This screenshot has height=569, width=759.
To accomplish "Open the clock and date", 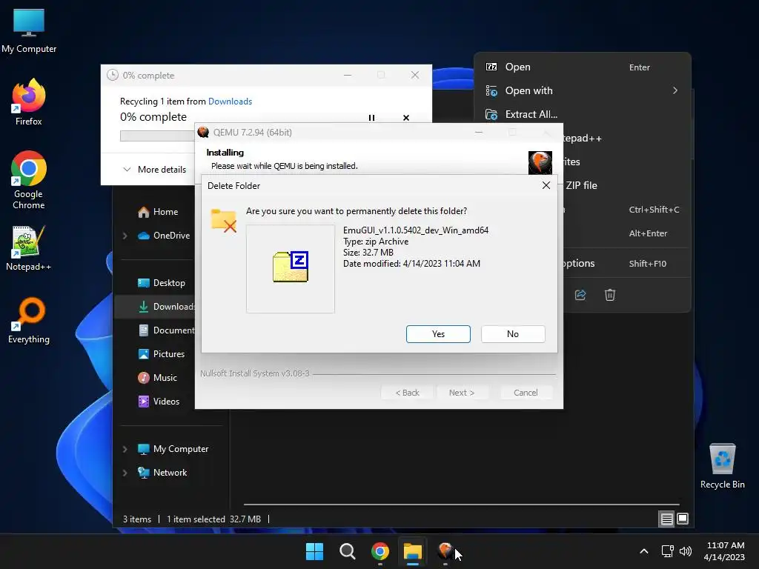I will pyautogui.click(x=725, y=551).
